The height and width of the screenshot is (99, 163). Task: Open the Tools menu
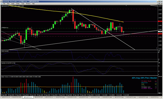tap(23, 4)
